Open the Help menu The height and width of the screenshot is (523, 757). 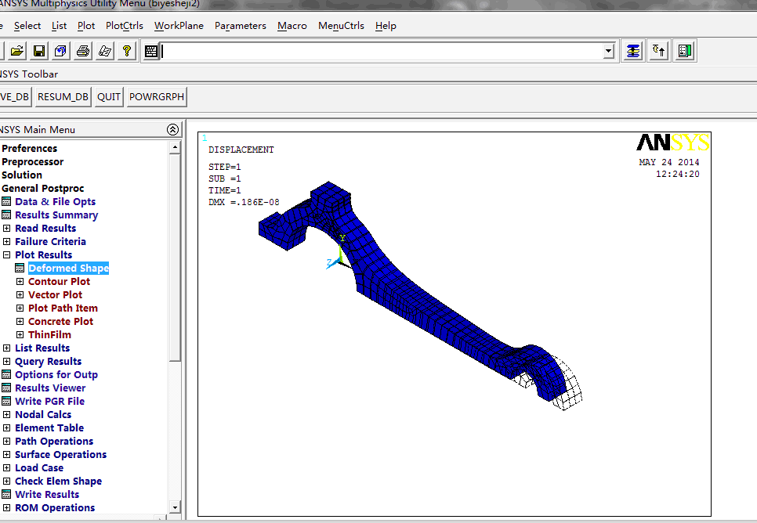[386, 26]
